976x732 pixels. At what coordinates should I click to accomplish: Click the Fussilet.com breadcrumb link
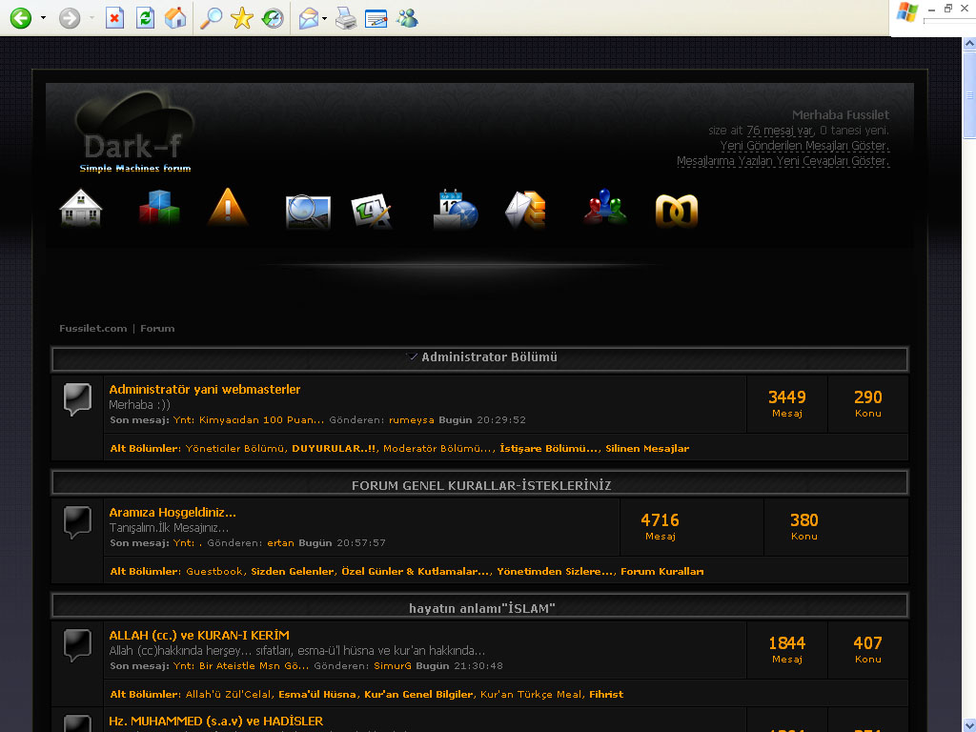tap(92, 328)
